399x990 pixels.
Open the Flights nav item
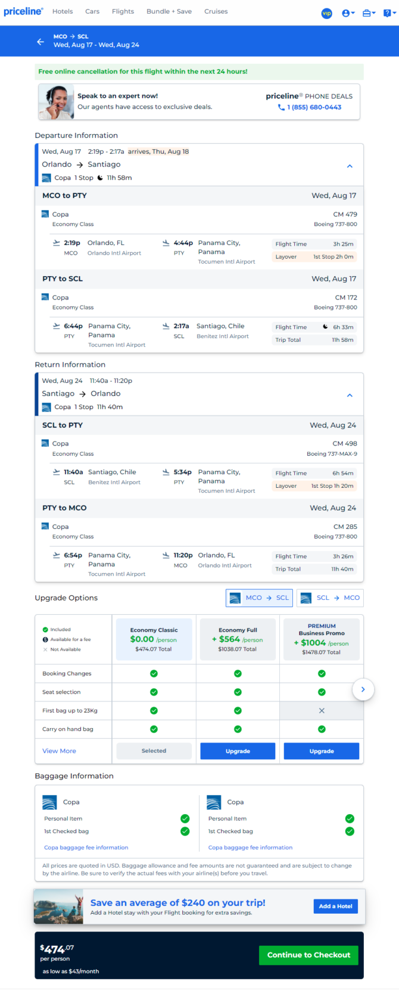[x=123, y=11]
